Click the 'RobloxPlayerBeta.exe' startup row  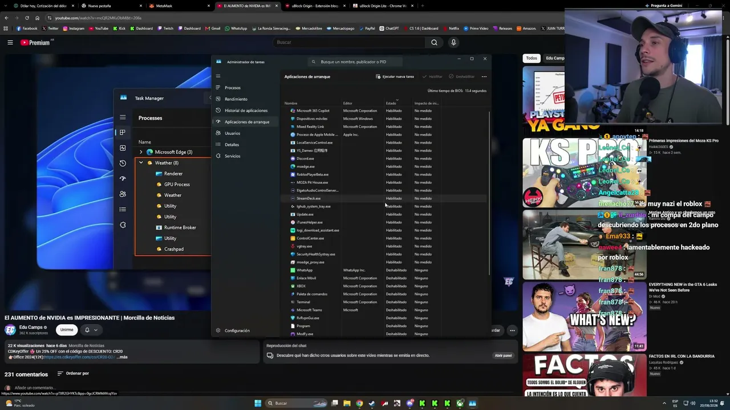[385, 174]
